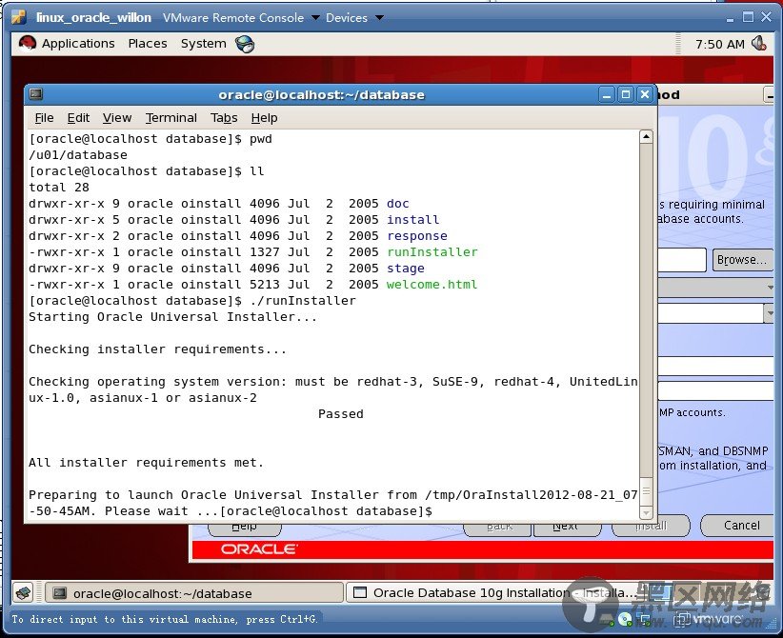Open the installer dropdown below the Browse button
The height and width of the screenshot is (638, 783).
716,288
